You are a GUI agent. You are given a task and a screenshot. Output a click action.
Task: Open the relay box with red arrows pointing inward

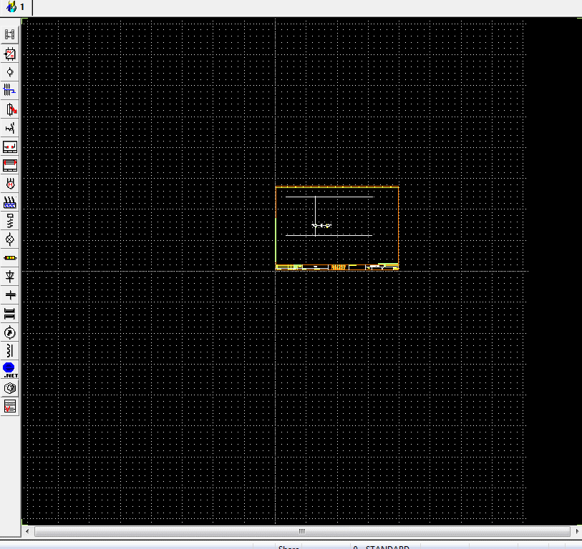(x=9, y=147)
